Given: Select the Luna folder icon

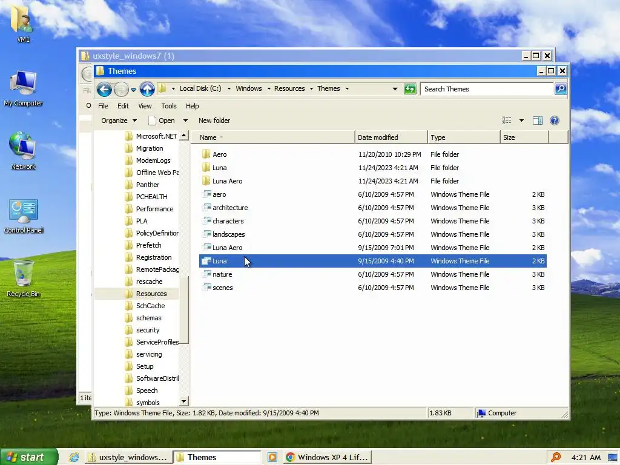Looking at the screenshot, I should 206,168.
